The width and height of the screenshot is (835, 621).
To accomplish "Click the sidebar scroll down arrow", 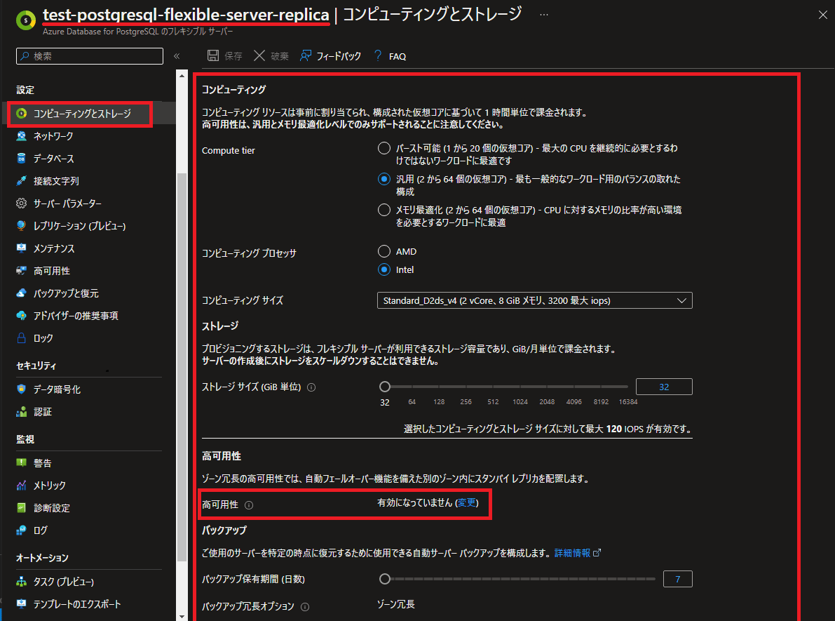I will pos(182,616).
